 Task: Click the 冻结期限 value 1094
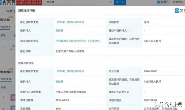pyautogui.click(x=58, y=109)
